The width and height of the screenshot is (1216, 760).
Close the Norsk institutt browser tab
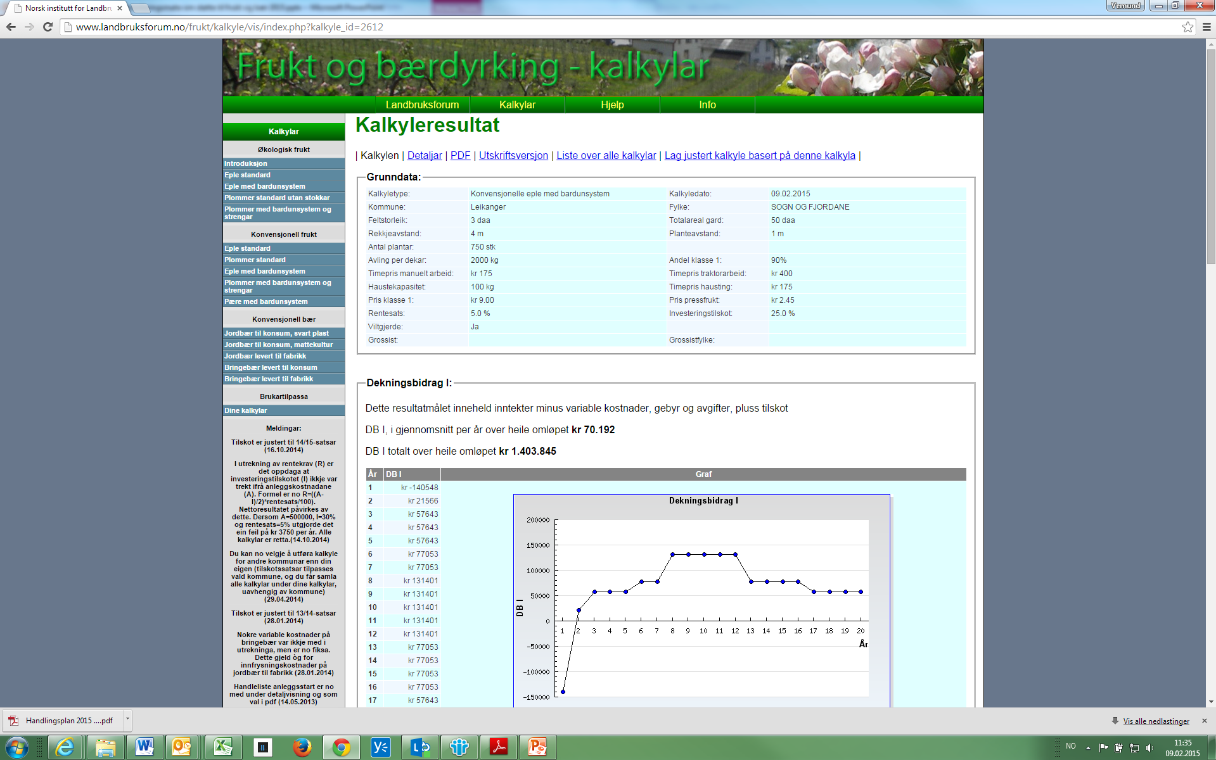120,8
